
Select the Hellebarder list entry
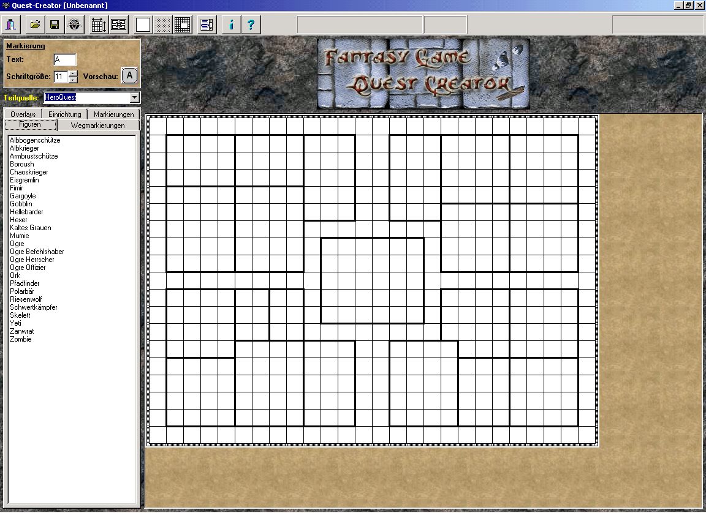pos(26,212)
